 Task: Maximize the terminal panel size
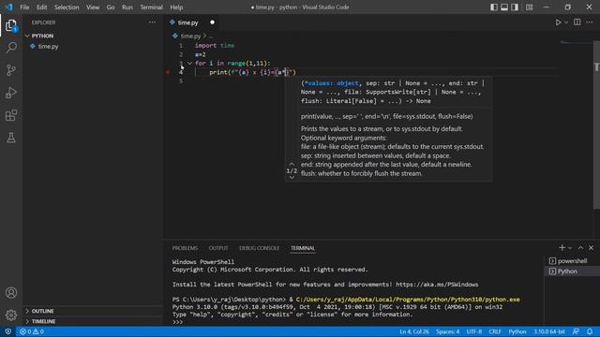click(x=580, y=248)
